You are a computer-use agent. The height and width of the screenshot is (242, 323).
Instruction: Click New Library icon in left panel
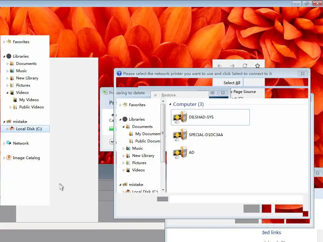12,78
